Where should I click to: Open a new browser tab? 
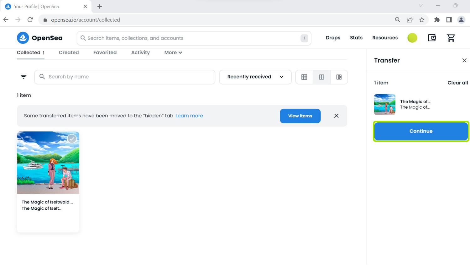(x=100, y=6)
